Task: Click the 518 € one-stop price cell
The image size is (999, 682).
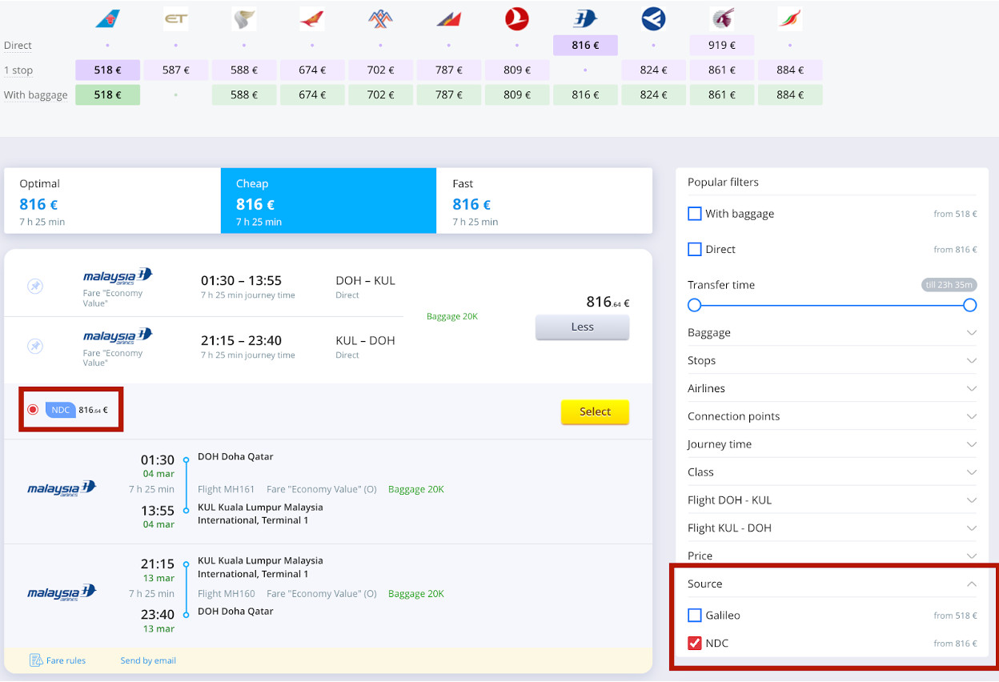Action: [107, 70]
